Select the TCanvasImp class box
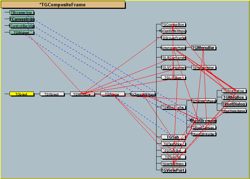Screen dimensions: 250x179 click(x=22, y=19)
